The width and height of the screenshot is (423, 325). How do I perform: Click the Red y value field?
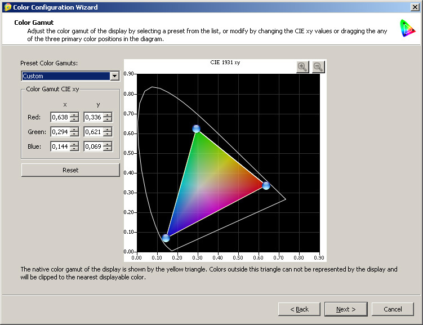click(x=93, y=117)
